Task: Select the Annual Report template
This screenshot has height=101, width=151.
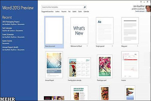Action: click(54, 65)
